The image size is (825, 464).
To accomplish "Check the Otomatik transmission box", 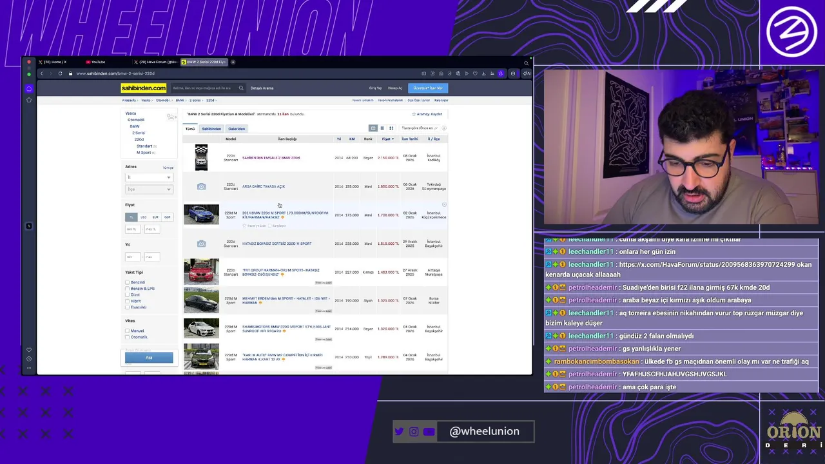I will [x=128, y=337].
